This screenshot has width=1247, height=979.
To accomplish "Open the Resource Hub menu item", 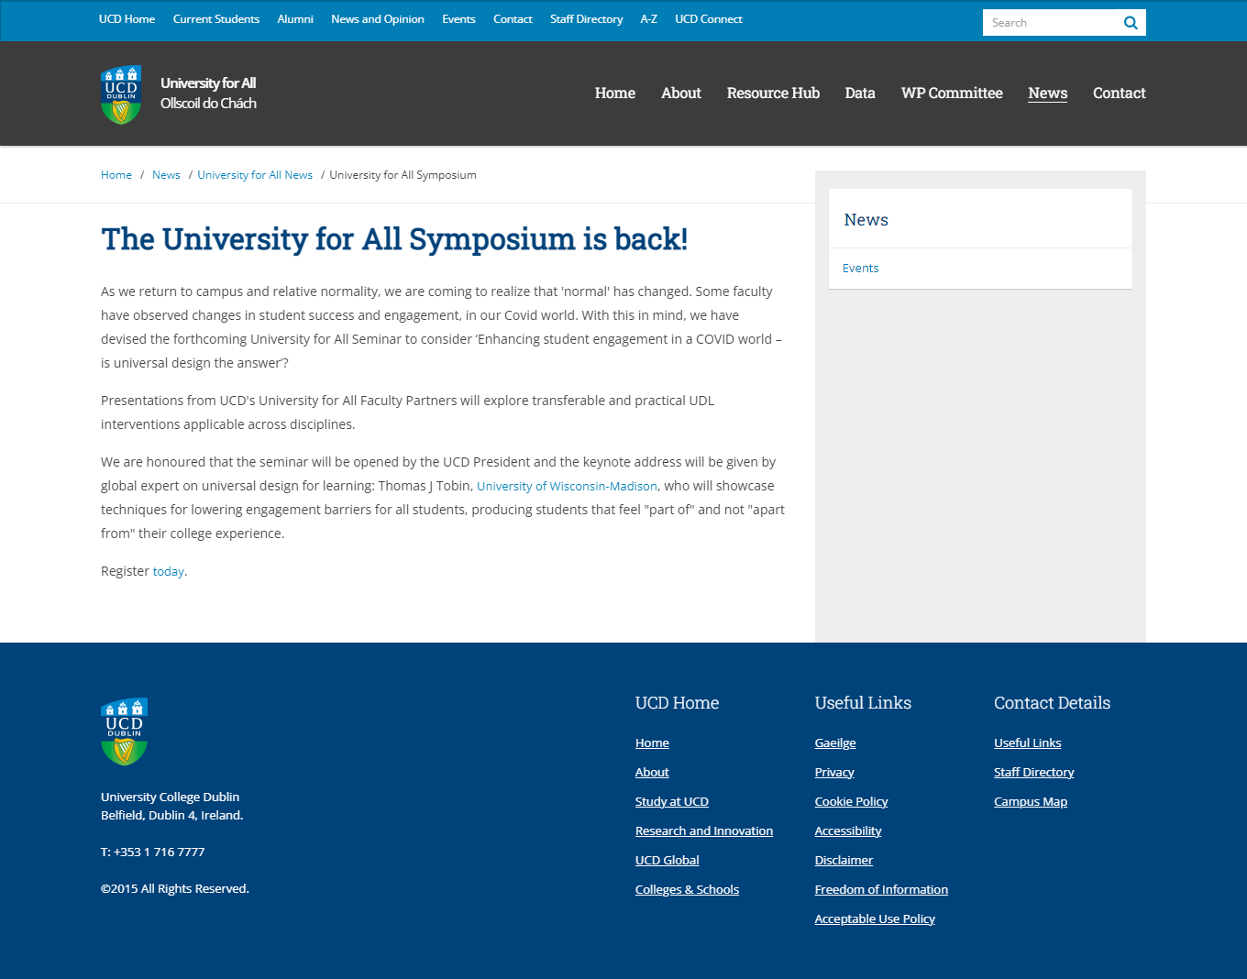I will [772, 93].
